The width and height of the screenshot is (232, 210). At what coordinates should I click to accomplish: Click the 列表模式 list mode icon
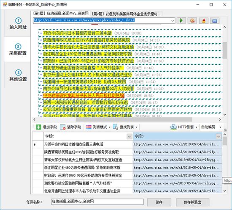pyautogui.click(x=89, y=127)
